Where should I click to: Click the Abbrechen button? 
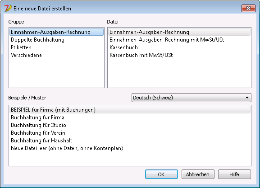click(x=198, y=174)
